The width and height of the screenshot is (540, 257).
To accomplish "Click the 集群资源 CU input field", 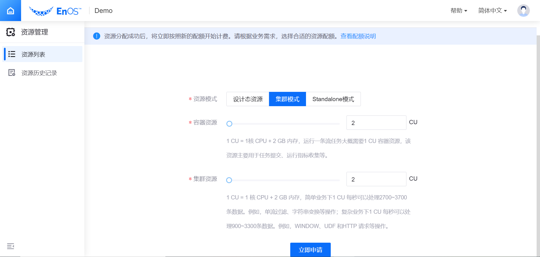I will tap(376, 179).
